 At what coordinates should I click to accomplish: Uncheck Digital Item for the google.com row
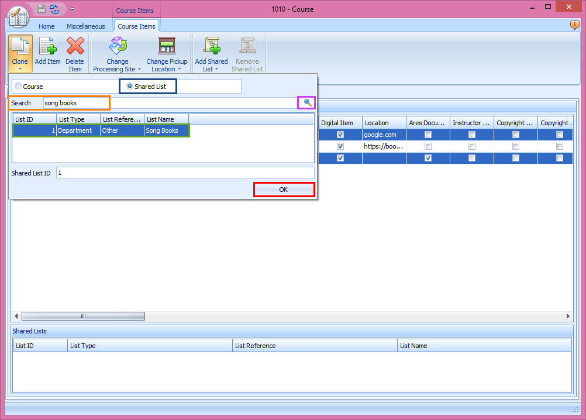[x=340, y=135]
